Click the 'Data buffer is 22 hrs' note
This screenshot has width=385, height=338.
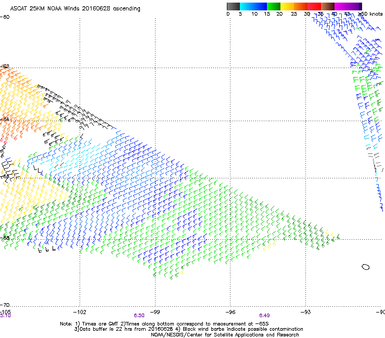click(188, 329)
